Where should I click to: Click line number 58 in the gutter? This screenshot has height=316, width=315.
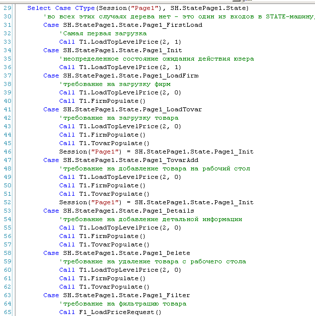coord(7,253)
